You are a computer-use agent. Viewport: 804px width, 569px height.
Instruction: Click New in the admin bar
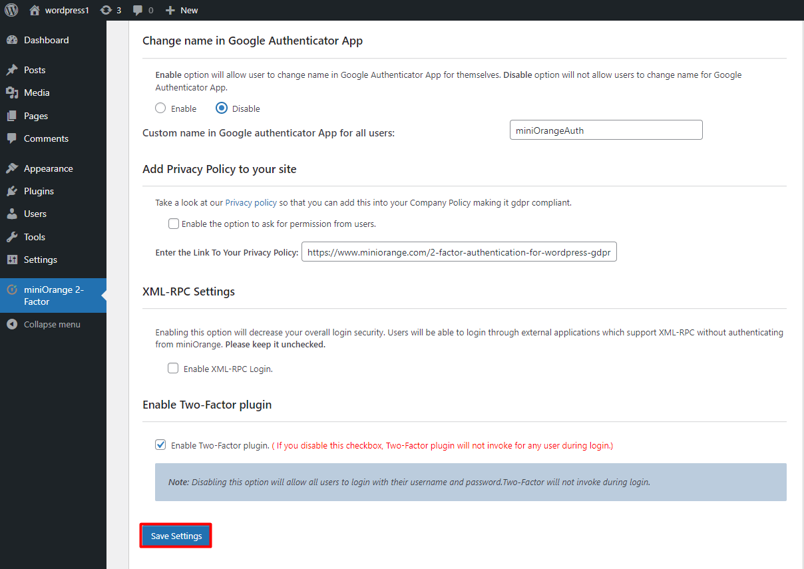click(x=189, y=10)
